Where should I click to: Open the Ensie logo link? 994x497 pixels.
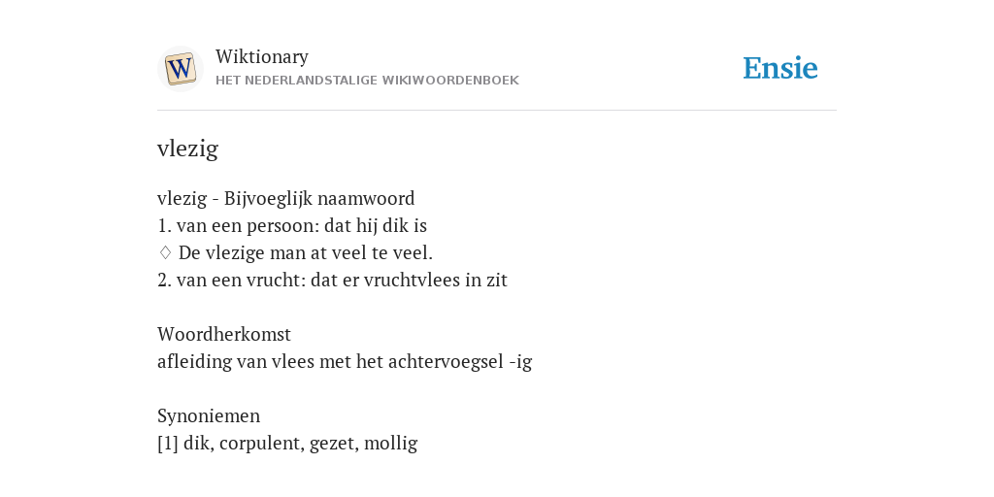pyautogui.click(x=779, y=68)
